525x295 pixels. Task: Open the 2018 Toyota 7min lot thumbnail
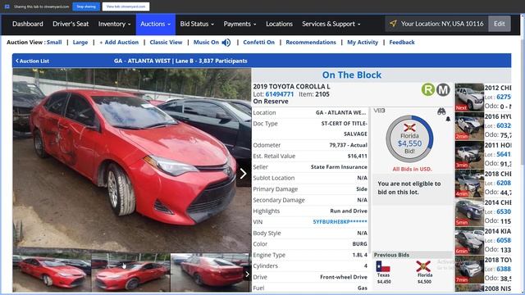coord(469,270)
